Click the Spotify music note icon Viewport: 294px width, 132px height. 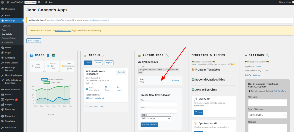(x=195, y=99)
